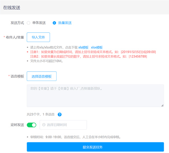The image size is (169, 153).
Task: Click the clock icon in date field
Action: tap(44, 125)
